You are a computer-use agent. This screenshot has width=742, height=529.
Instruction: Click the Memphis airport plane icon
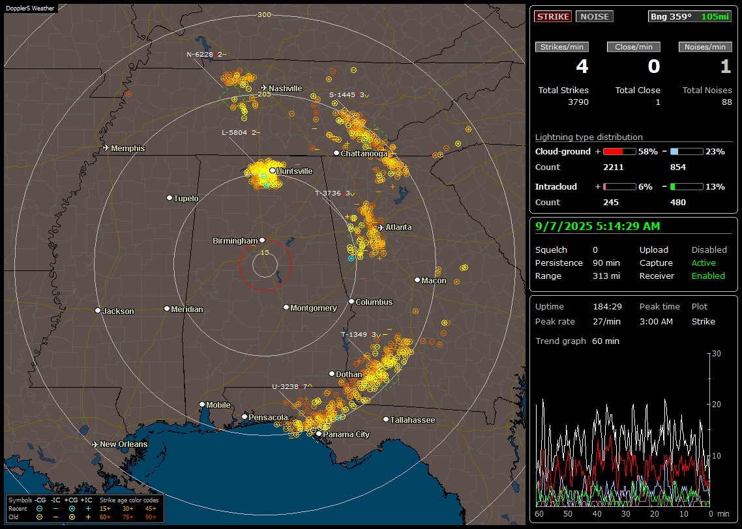(106, 148)
